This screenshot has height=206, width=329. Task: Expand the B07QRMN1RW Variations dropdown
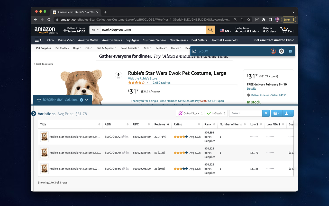pos(87,100)
